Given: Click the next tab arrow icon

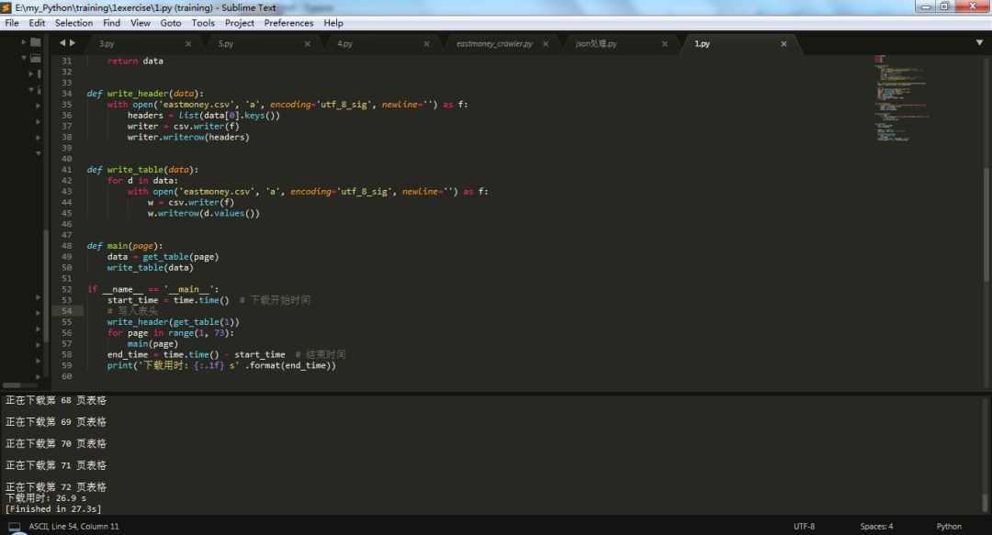Looking at the screenshot, I should [73, 43].
